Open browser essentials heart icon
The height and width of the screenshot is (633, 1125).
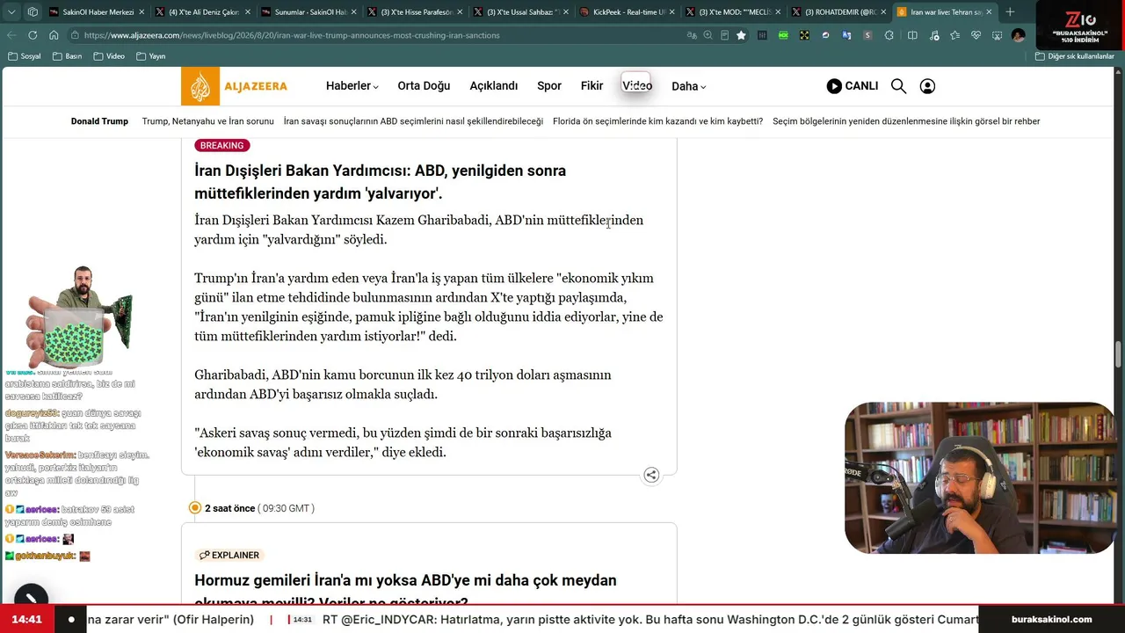pyautogui.click(x=976, y=35)
